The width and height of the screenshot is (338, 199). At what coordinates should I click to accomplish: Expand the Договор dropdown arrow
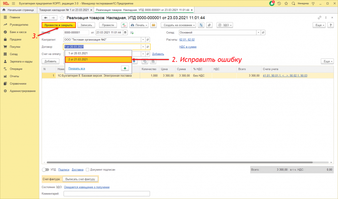pos(143,47)
